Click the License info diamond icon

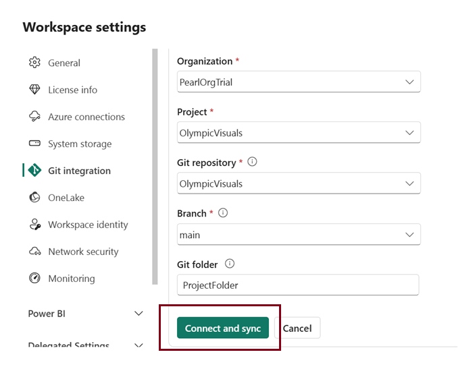pyautogui.click(x=34, y=90)
